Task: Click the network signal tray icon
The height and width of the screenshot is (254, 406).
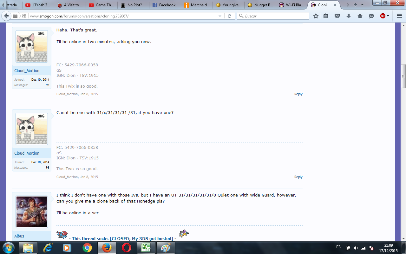Action: [x=363, y=248]
